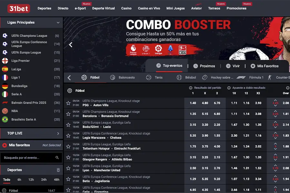Open Deporte Virtual in top navigation

103,8
